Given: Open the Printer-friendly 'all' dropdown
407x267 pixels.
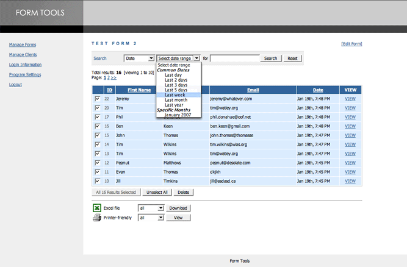Looking at the screenshot, I should 151,218.
